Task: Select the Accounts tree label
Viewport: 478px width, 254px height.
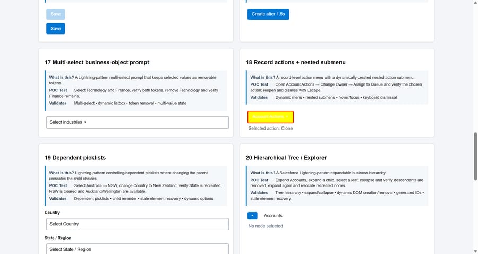Action: pos(273,216)
